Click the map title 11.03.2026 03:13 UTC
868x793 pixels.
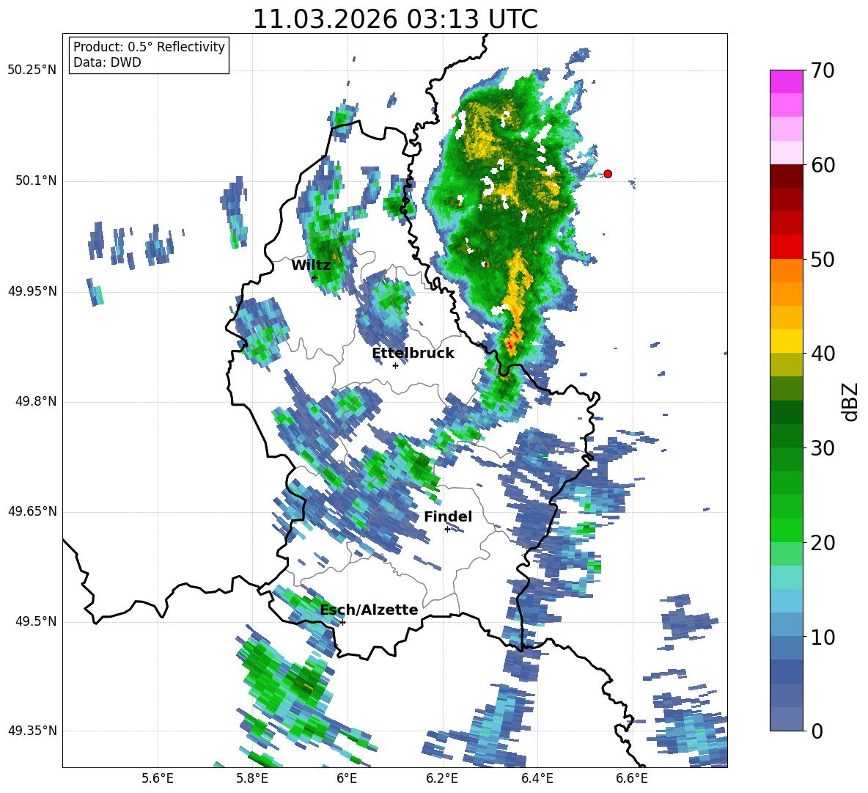(395, 19)
